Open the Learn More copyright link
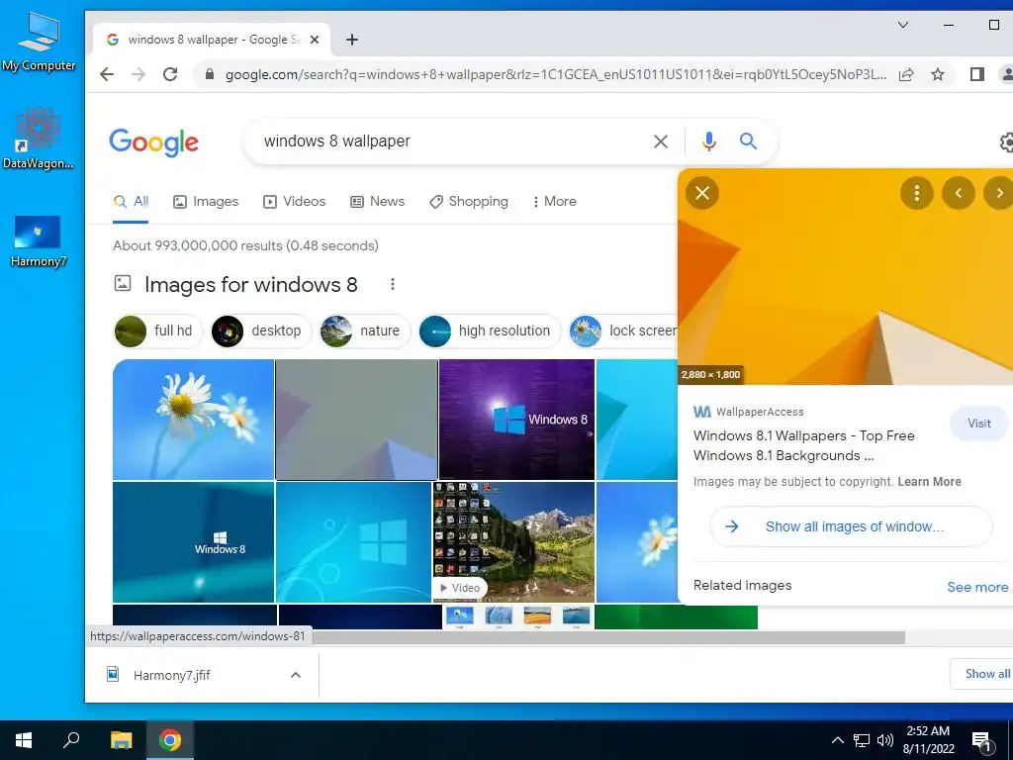Image resolution: width=1013 pixels, height=760 pixels. (929, 482)
